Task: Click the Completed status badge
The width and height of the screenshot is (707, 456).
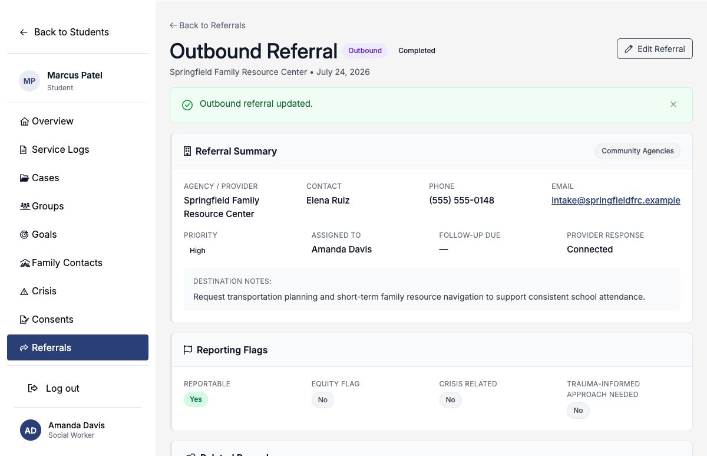Action: pos(417,51)
